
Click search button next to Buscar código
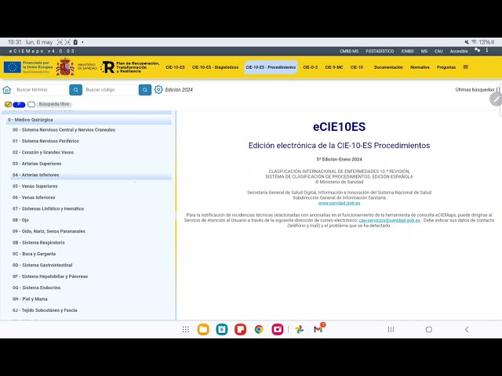coord(145,90)
